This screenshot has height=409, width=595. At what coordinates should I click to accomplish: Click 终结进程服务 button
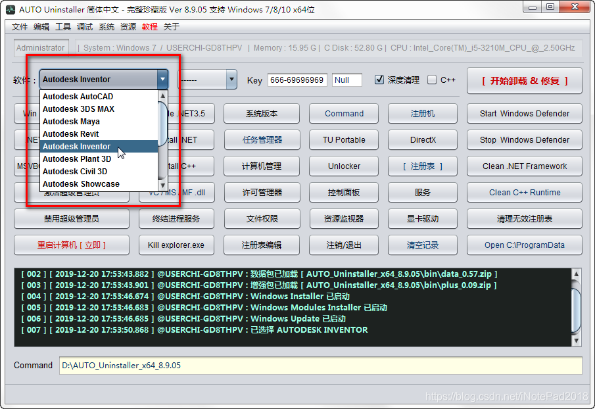176,218
